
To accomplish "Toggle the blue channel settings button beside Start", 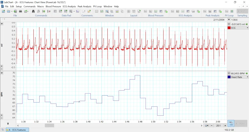I will (x=231, y=123).
